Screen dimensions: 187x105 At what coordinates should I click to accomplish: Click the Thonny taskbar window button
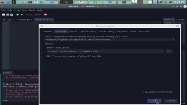(66, 2)
